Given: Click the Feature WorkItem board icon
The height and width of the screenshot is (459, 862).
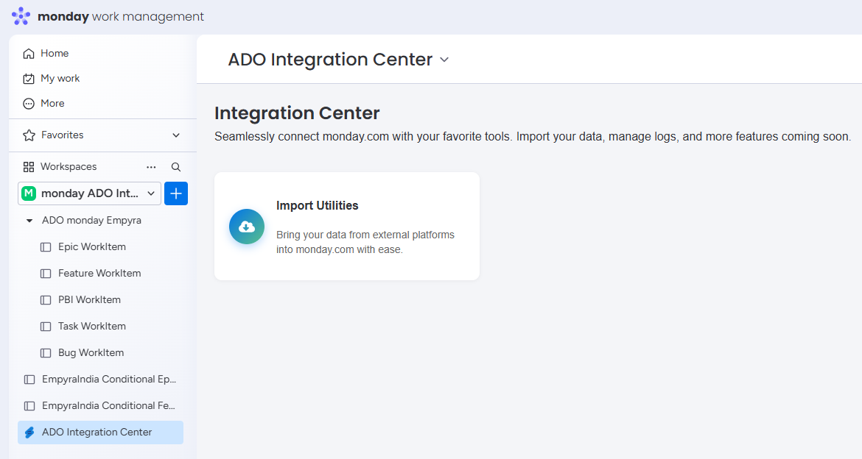Looking at the screenshot, I should tap(46, 274).
